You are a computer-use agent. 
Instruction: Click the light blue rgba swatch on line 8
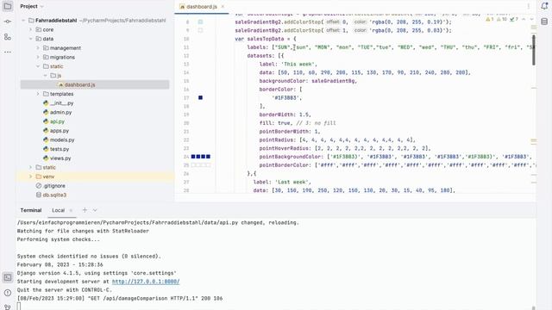point(200,22)
